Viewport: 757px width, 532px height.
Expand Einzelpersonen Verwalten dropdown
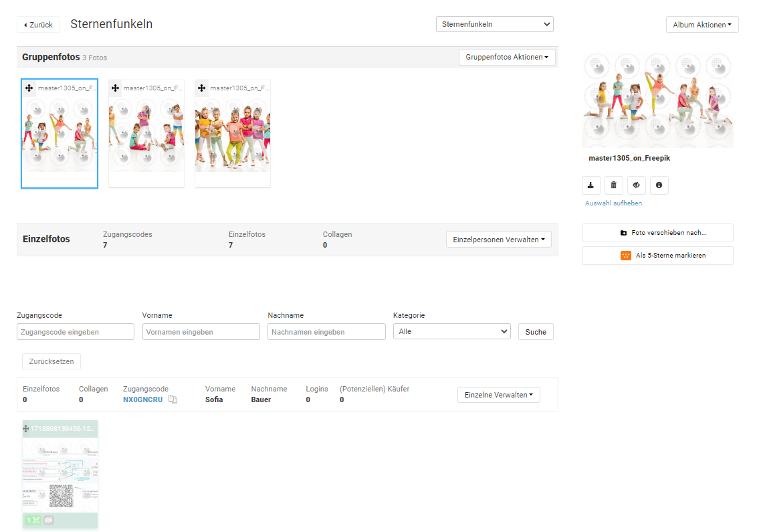pyautogui.click(x=498, y=240)
